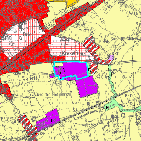Click the 'Dries' map label
Screen dimensions: 141x141
[x=28, y=35]
